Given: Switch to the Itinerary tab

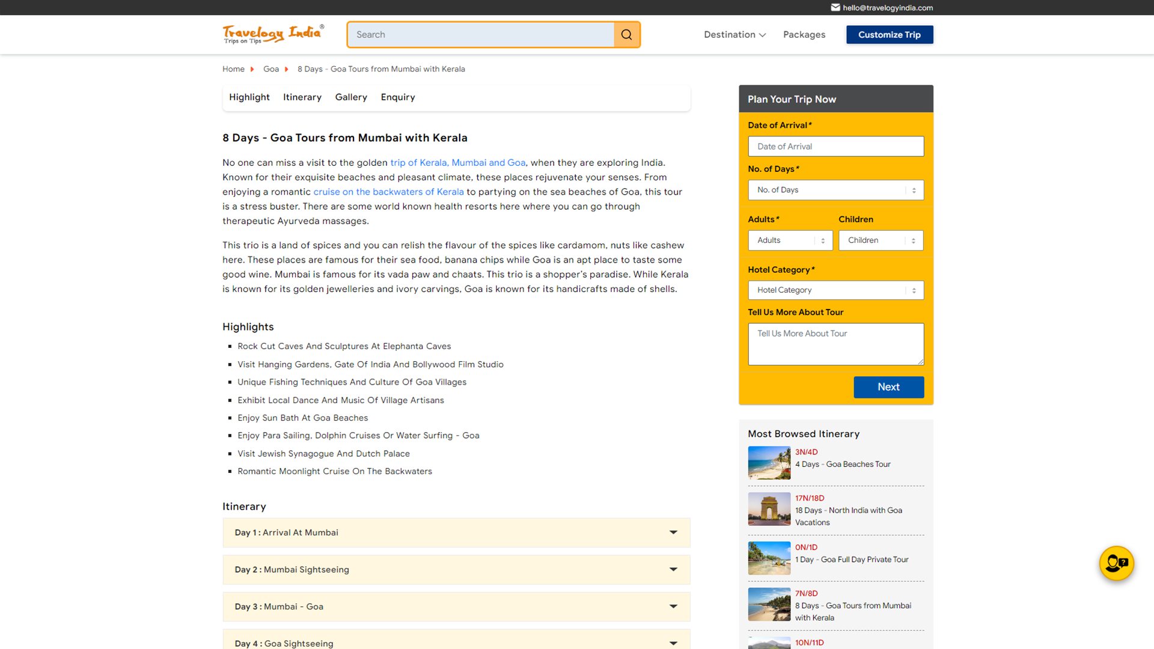Looking at the screenshot, I should point(302,97).
